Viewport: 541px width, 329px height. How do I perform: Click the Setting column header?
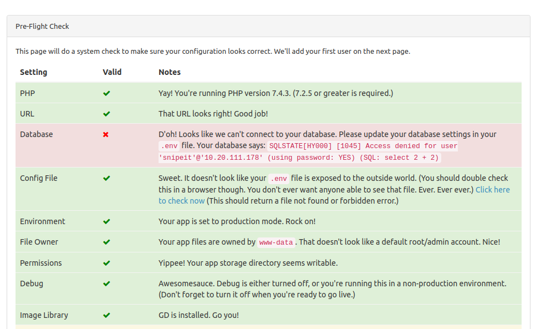[34, 72]
